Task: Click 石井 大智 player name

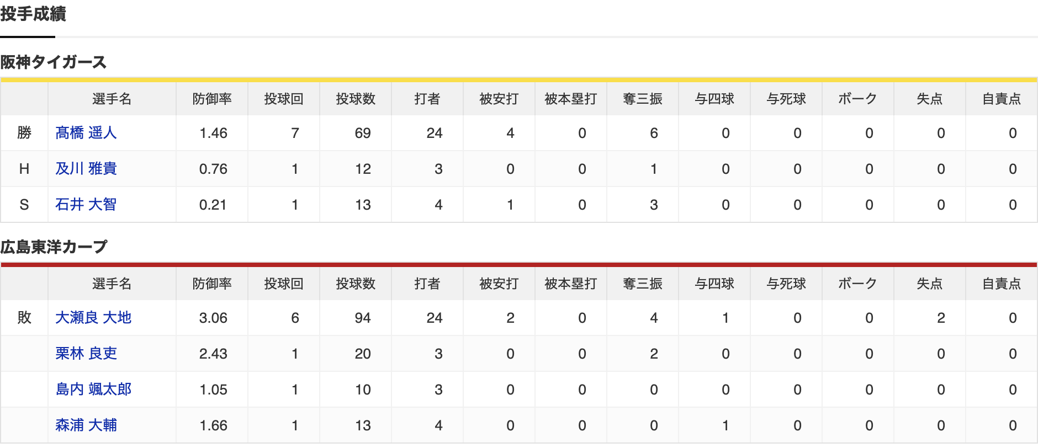Action: pyautogui.click(x=86, y=205)
